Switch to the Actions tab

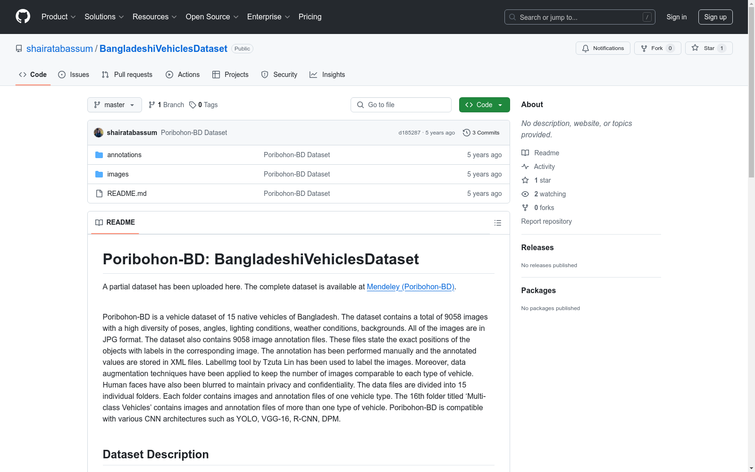tap(183, 75)
